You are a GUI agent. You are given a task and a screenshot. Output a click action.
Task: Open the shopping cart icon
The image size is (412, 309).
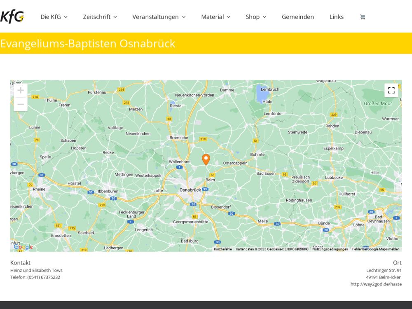pos(362,17)
